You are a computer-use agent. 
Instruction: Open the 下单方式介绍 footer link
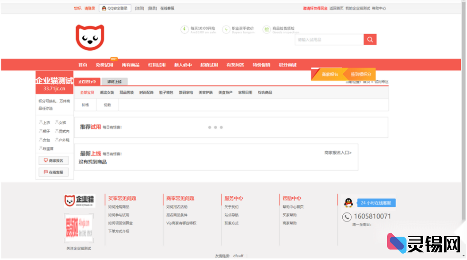119,231
